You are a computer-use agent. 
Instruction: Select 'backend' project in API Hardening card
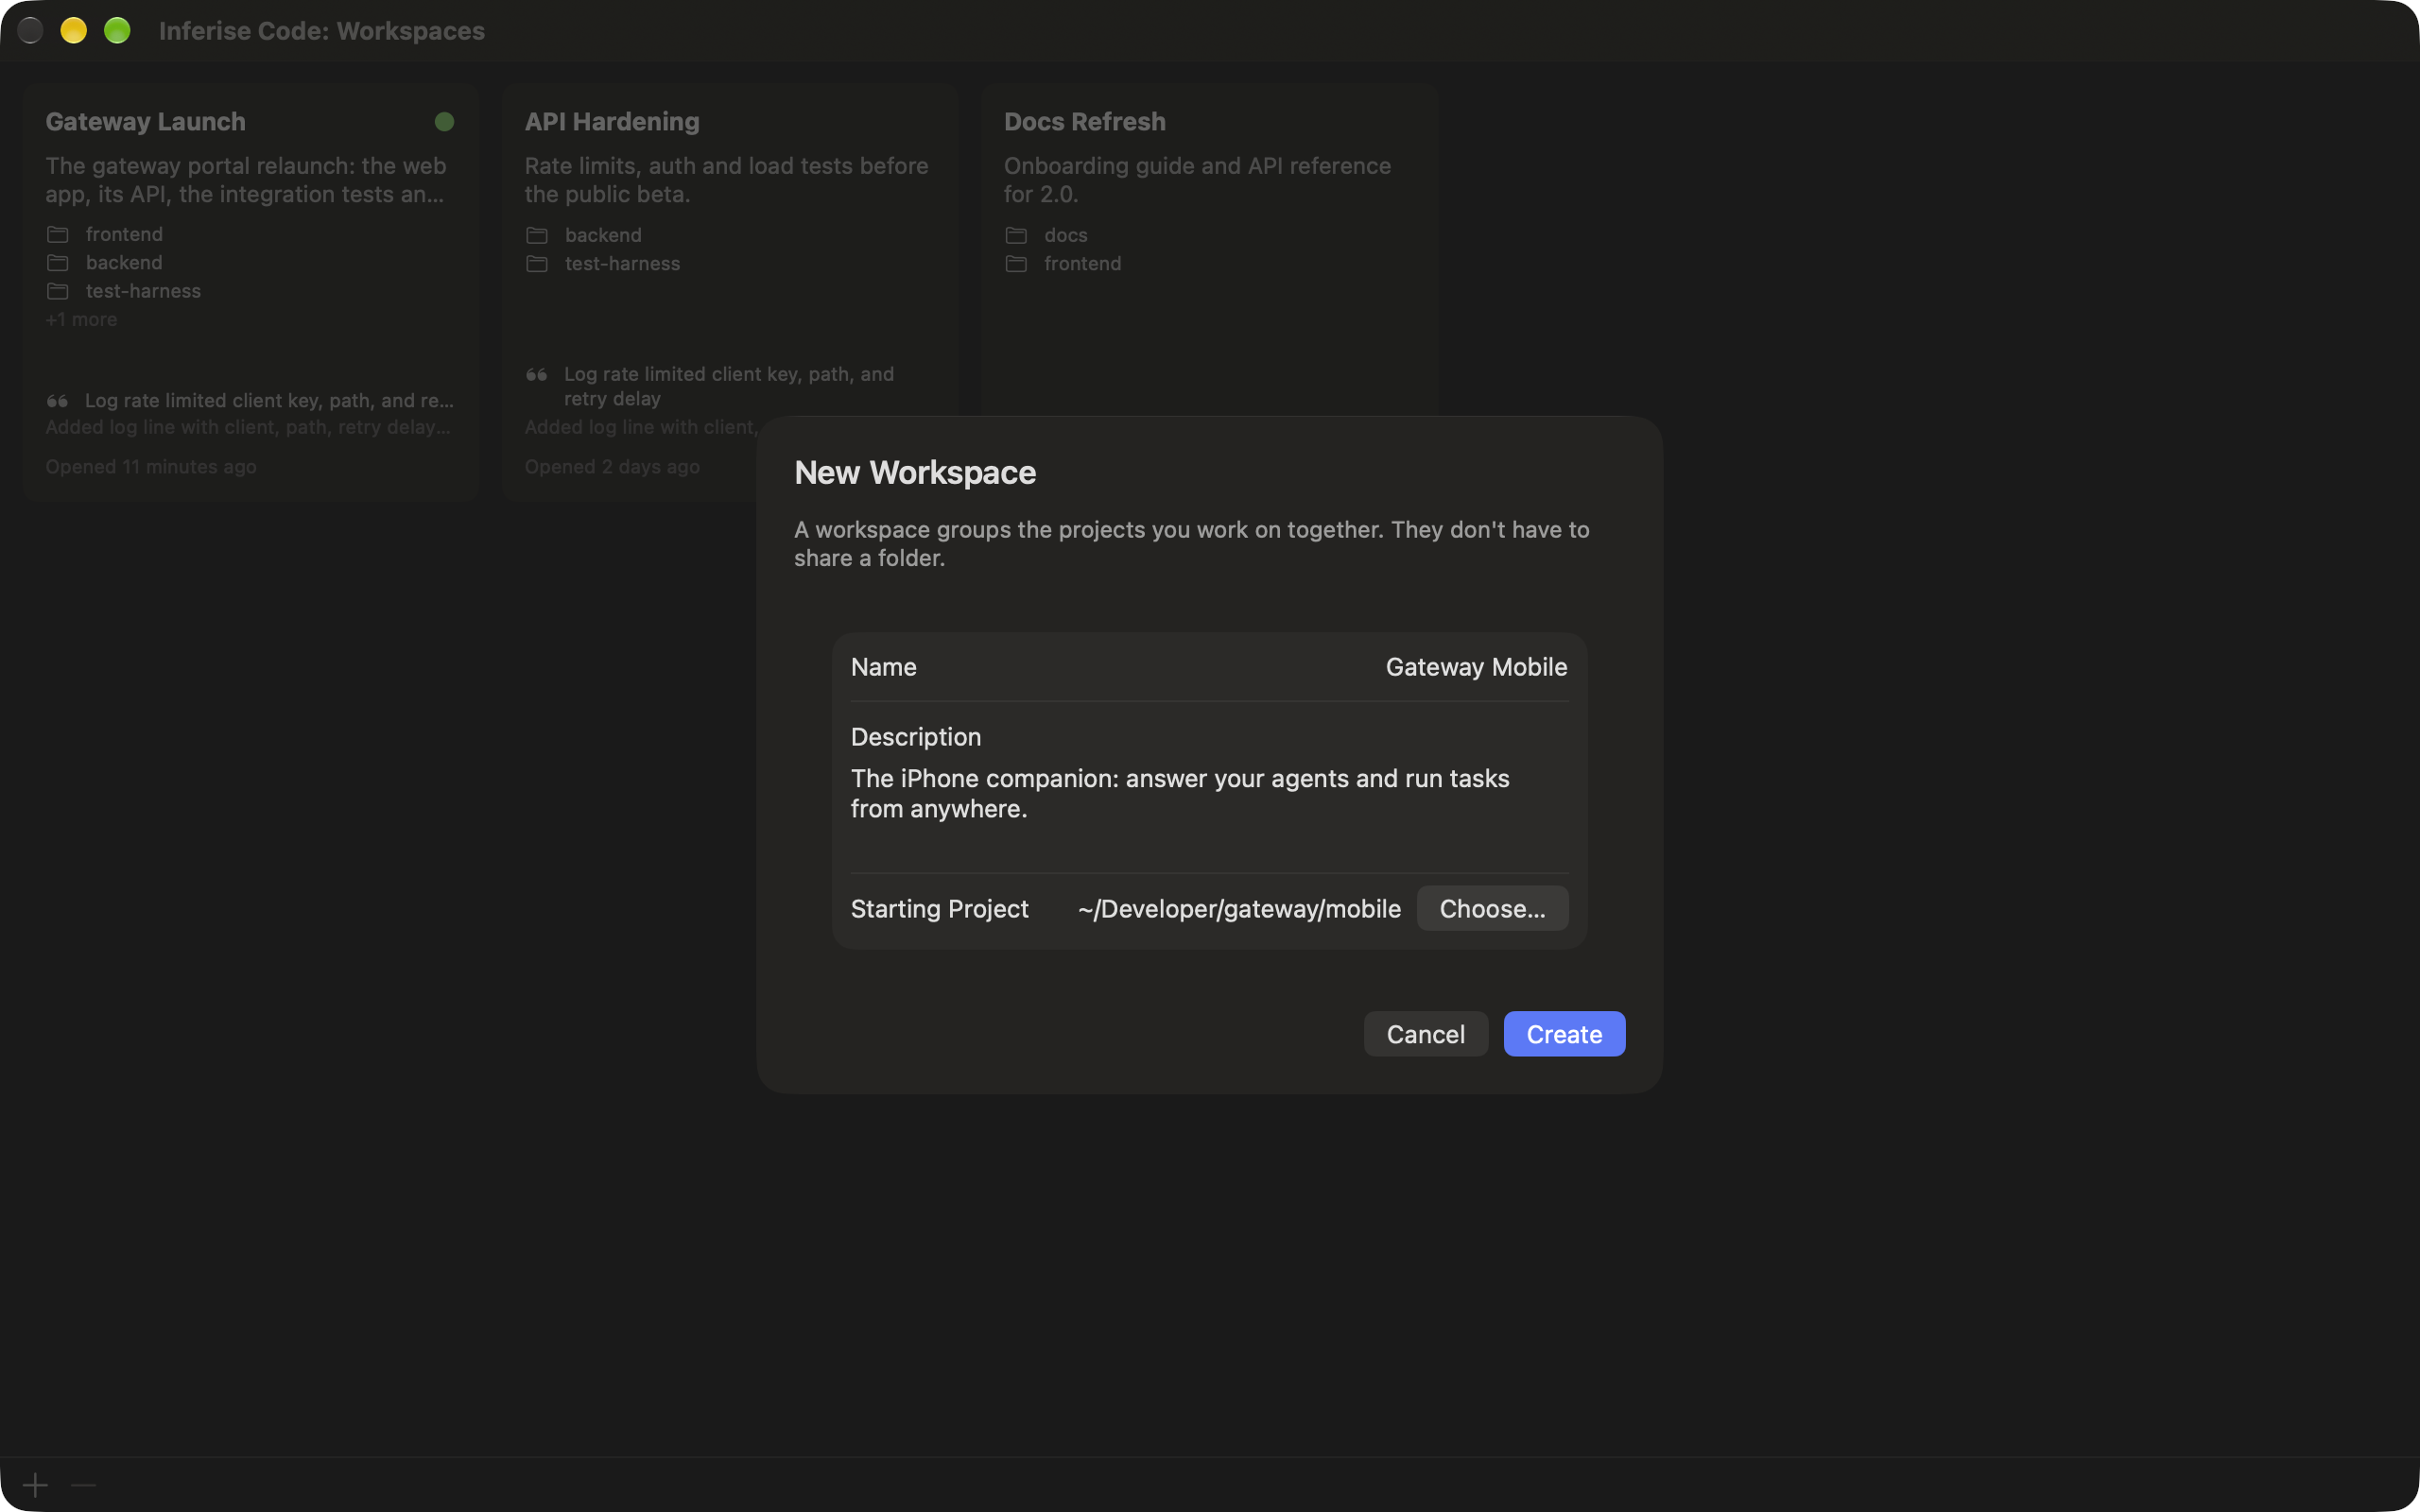point(603,235)
